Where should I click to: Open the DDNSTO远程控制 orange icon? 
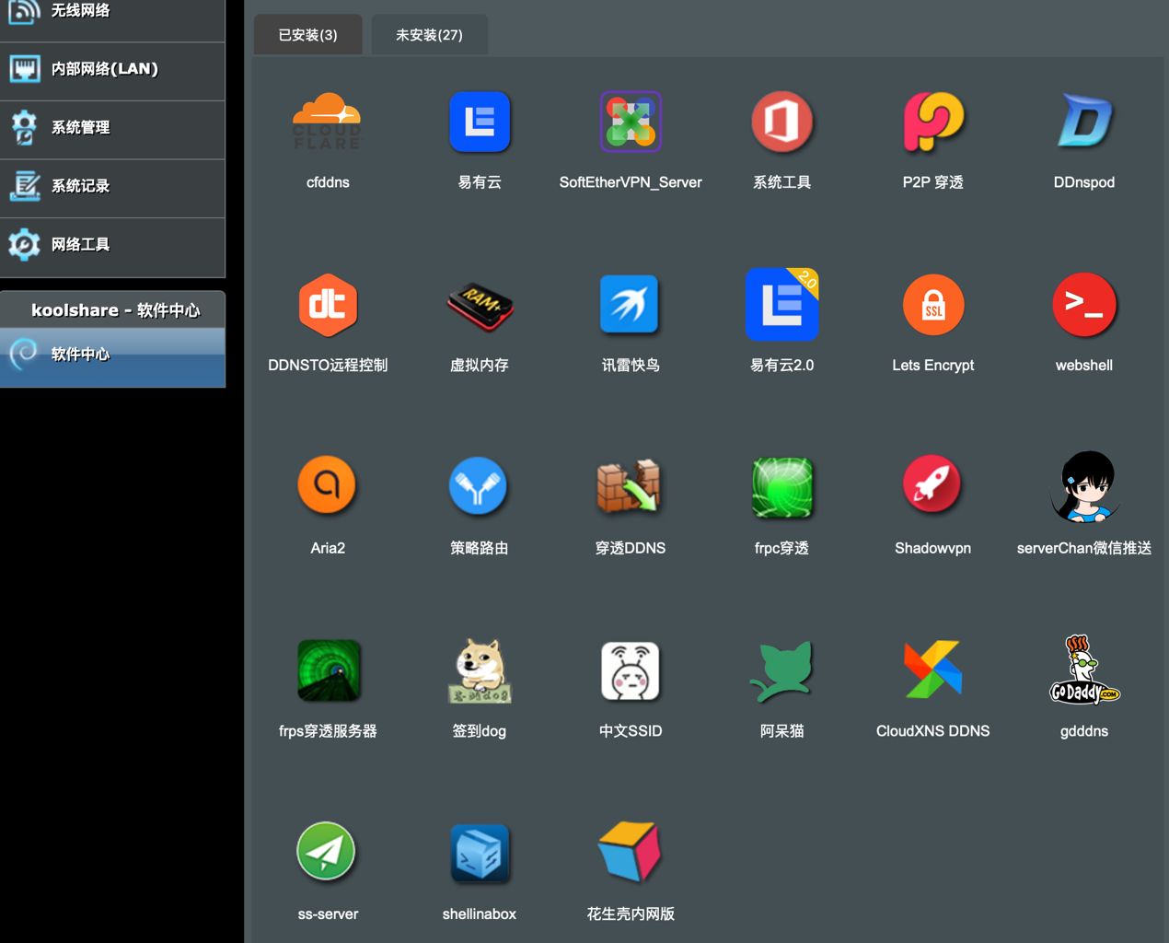(327, 305)
